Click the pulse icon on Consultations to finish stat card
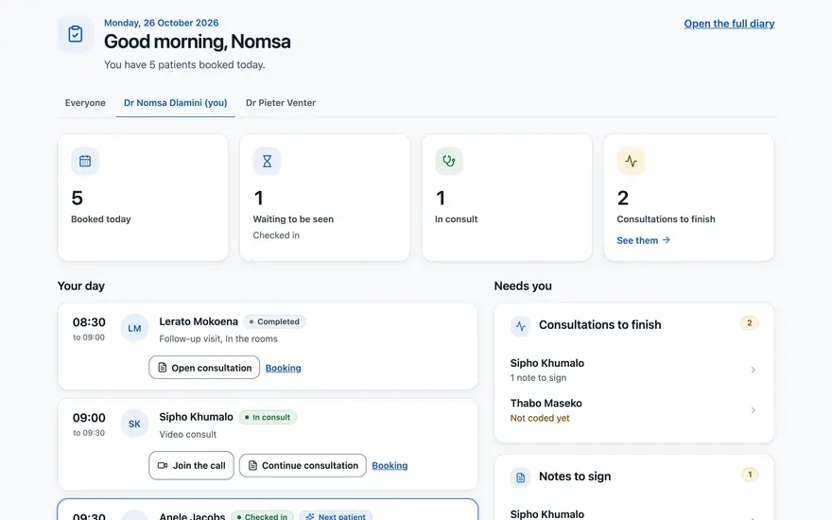Viewport: 832px width, 520px height. pyautogui.click(x=631, y=161)
